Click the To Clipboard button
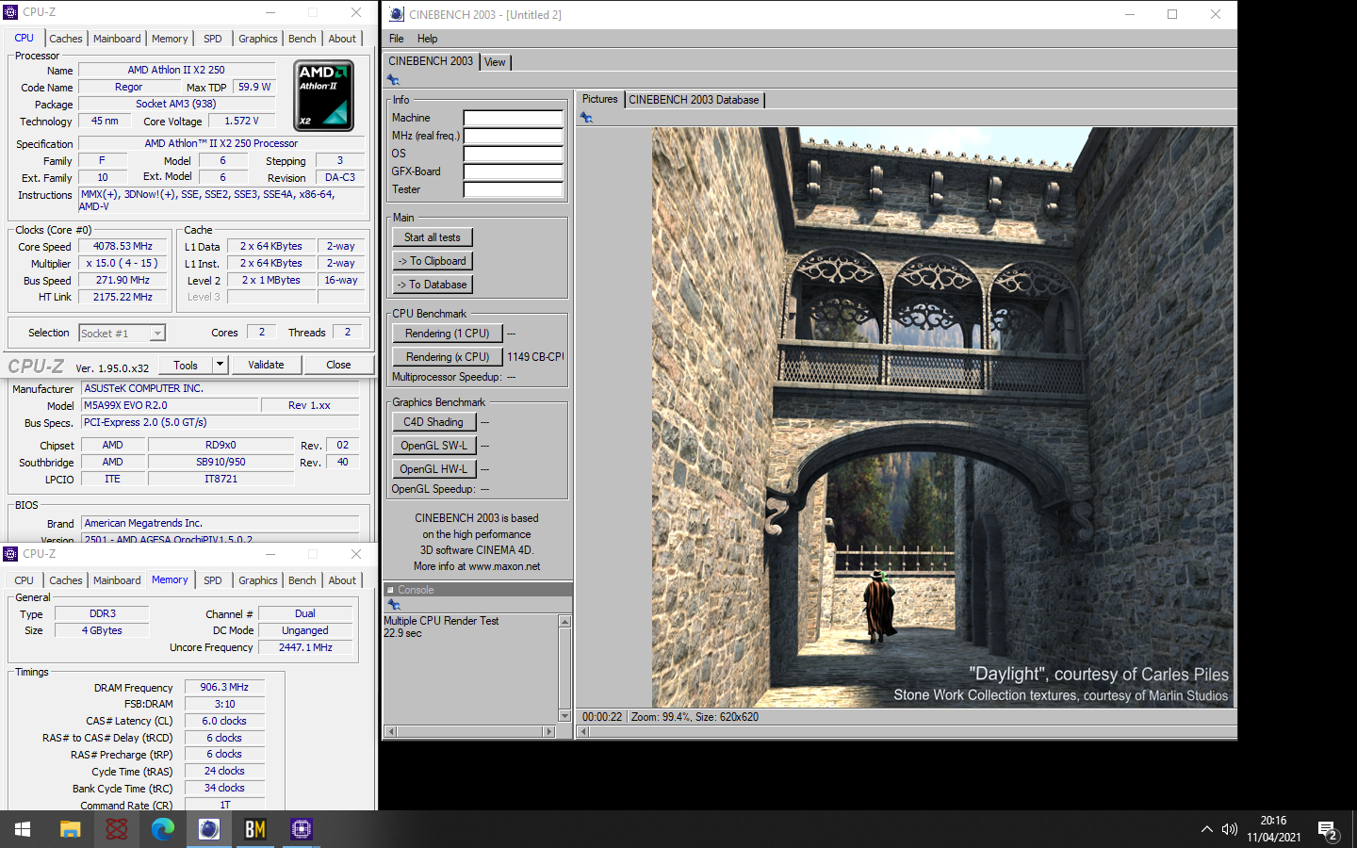 (433, 261)
